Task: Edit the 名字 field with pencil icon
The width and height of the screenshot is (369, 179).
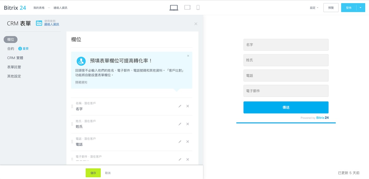Action: coord(180,106)
